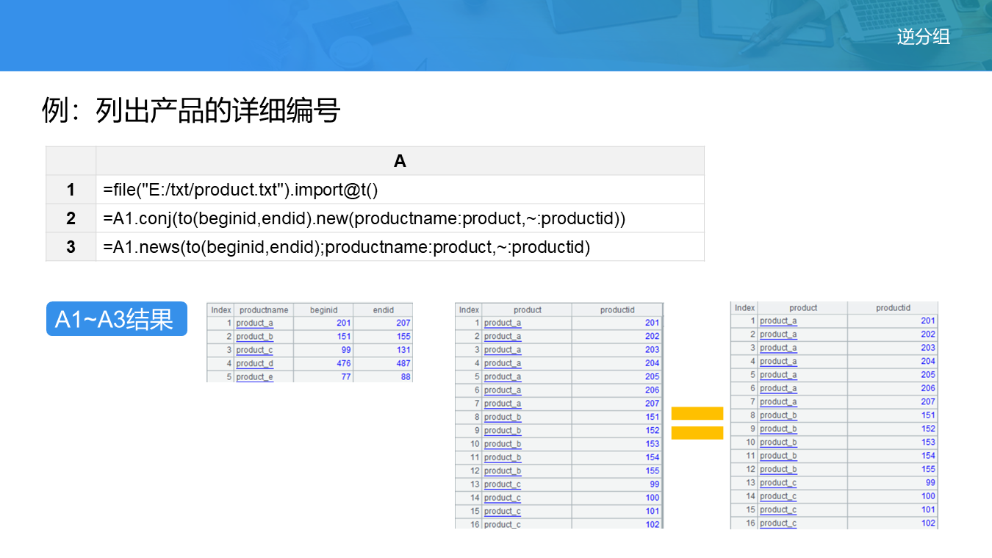The height and width of the screenshot is (558, 992).
Task: Select code cell with file import@t() formula
Action: (400, 190)
